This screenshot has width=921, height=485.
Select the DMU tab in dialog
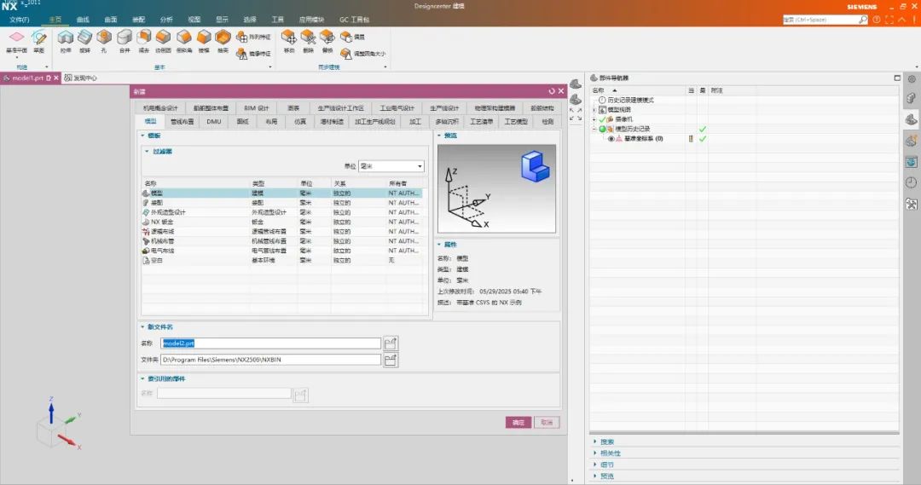click(214, 122)
